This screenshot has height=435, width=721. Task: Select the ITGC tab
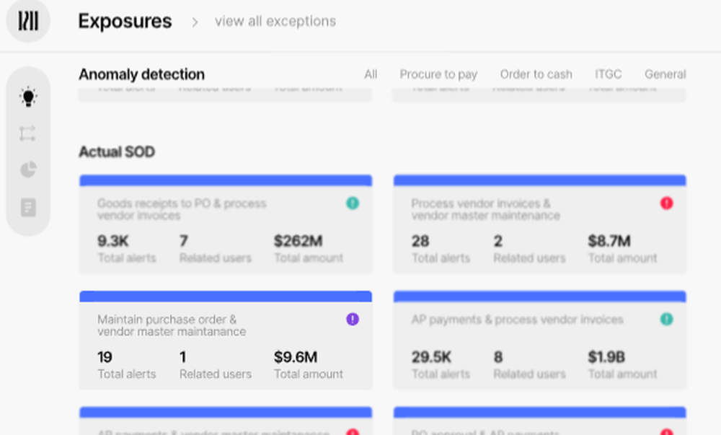coord(608,74)
